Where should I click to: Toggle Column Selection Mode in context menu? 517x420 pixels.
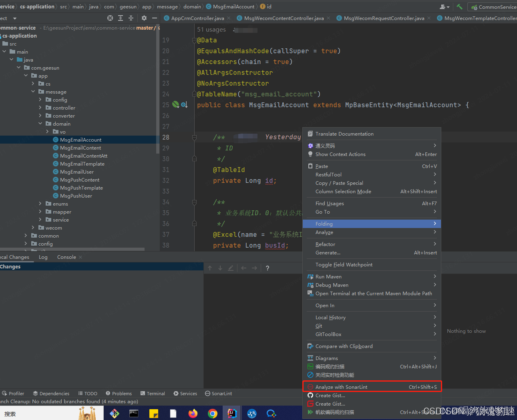coord(372,192)
